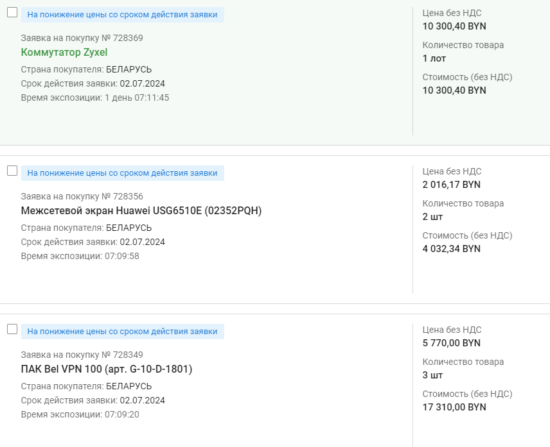Click the 4 032,34 BYN total cost
The image size is (550, 447).
451,249
